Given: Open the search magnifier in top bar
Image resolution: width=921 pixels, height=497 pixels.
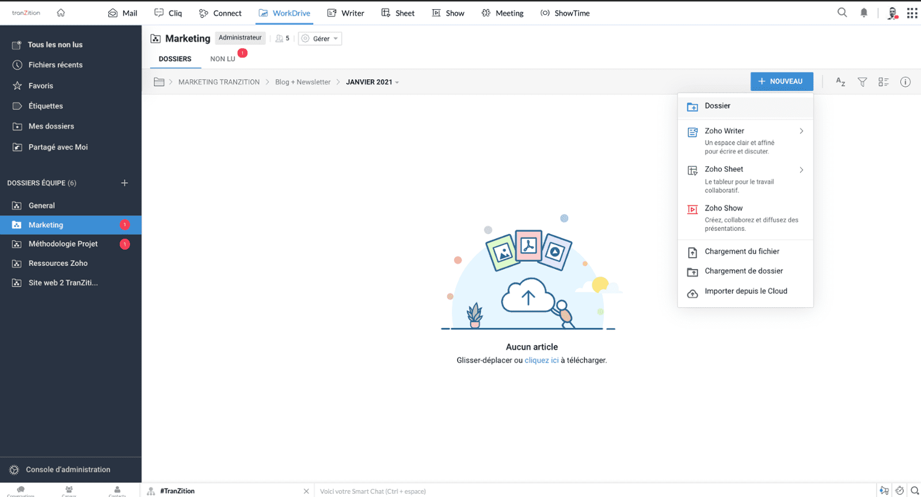Looking at the screenshot, I should 842,13.
